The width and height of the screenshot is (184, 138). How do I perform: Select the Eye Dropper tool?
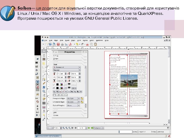click(44, 119)
